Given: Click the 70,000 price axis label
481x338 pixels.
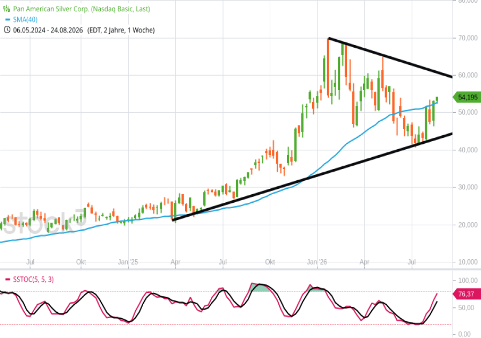Looking at the screenshot, I should click(x=468, y=38).
